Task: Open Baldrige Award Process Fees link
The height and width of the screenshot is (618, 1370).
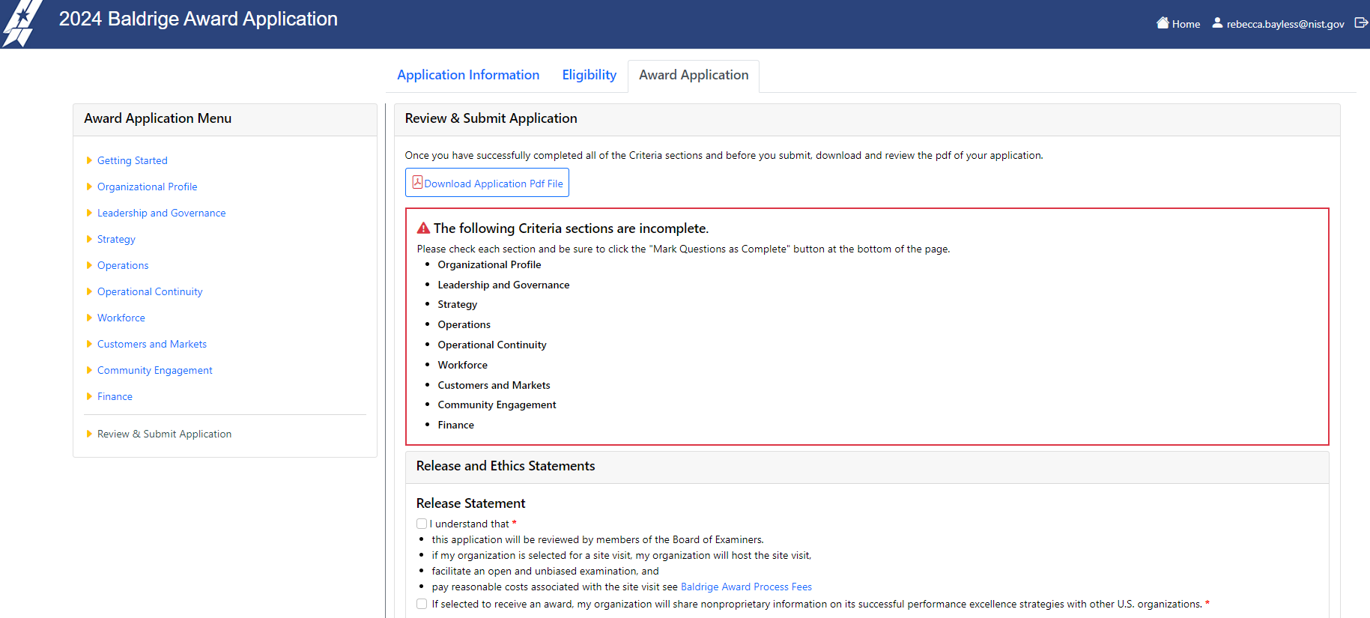Action: 746,587
